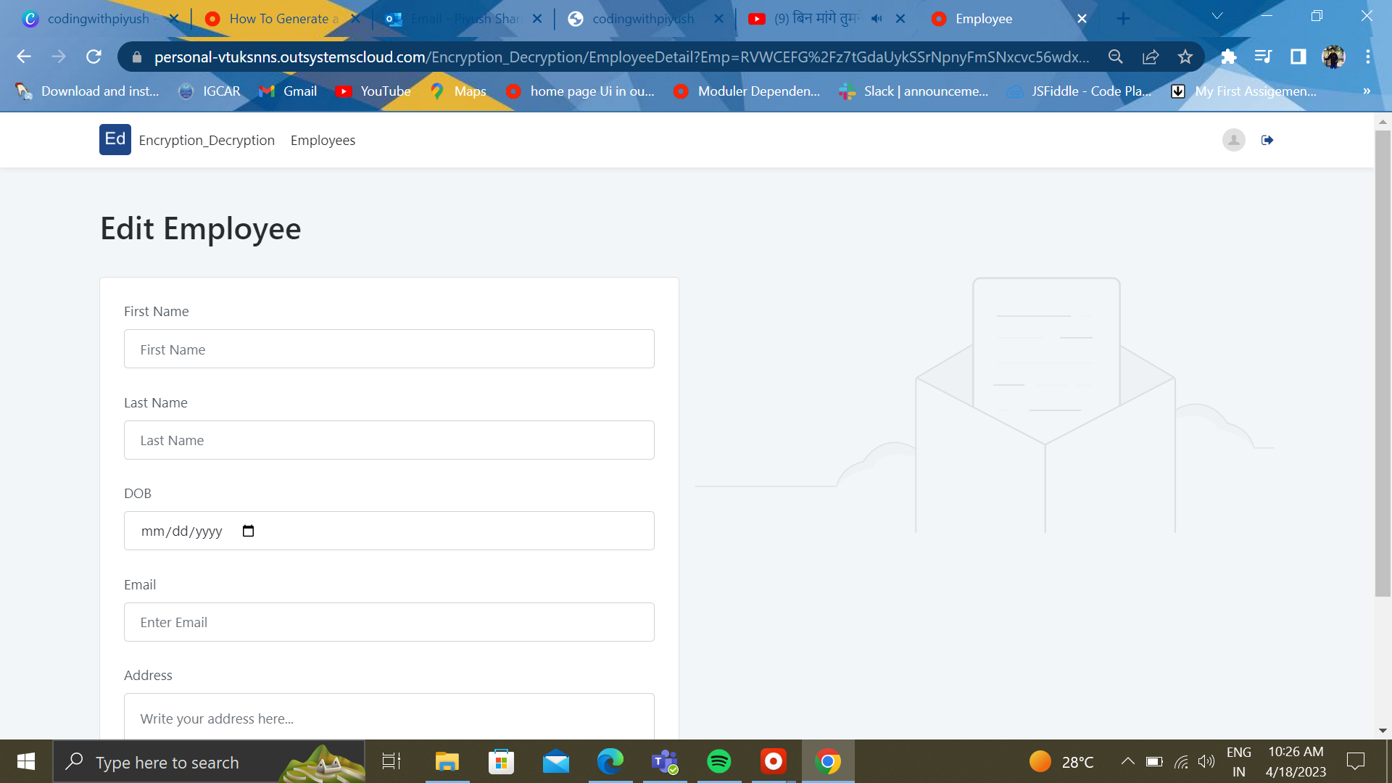This screenshot has width=1392, height=783.
Task: Click the Encryption_Decryption app title link
Action: (207, 141)
